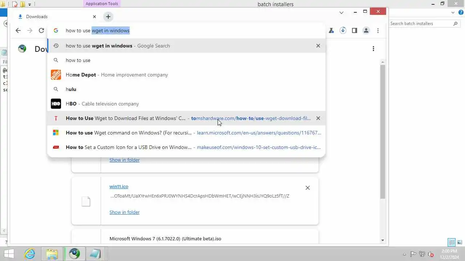Open the Chrome Labs flask icon
This screenshot has width=465, height=261.
pos(331,30)
